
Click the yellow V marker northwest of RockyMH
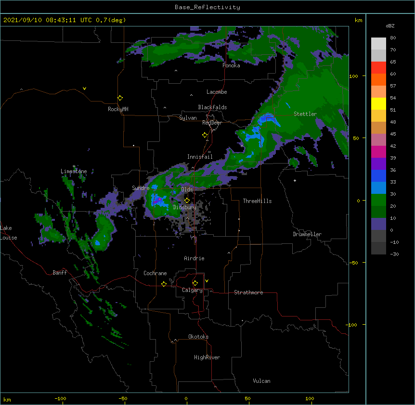point(84,89)
